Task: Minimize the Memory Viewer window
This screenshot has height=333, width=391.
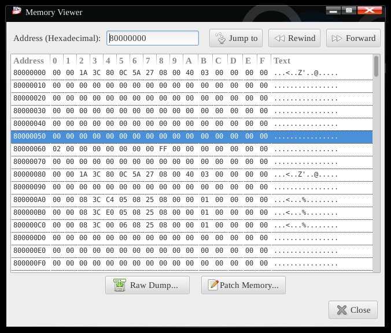Action: [333, 10]
